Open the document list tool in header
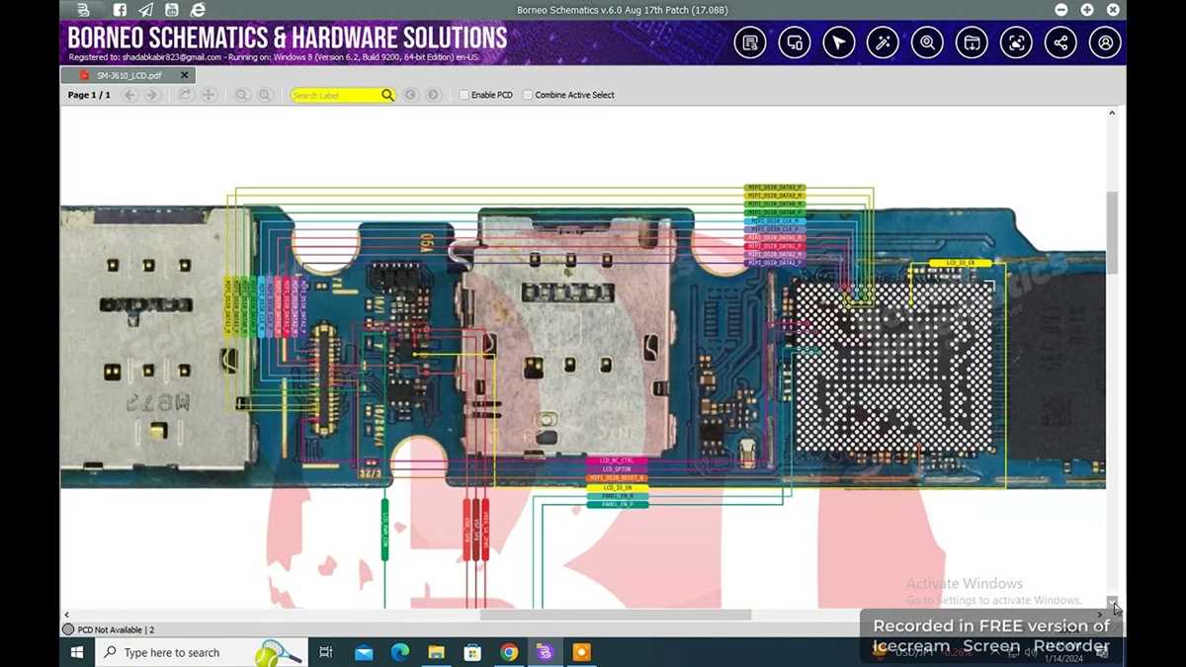Viewport: 1186px width, 667px height. pyautogui.click(x=750, y=42)
